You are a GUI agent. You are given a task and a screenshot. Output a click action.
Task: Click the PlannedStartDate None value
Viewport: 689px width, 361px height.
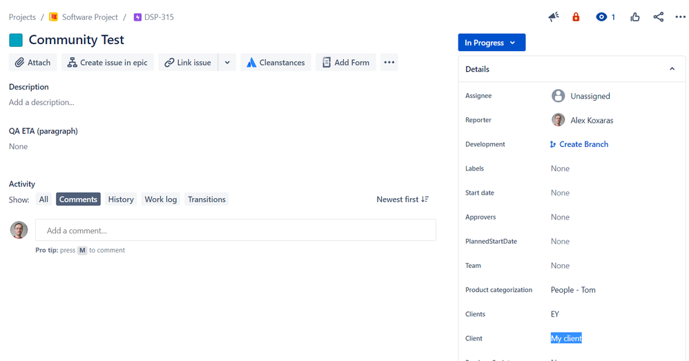tap(561, 241)
